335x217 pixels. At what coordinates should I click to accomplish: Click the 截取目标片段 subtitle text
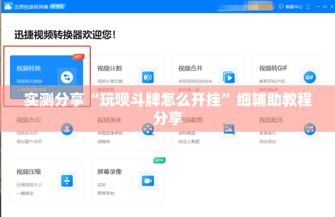tap(272, 81)
